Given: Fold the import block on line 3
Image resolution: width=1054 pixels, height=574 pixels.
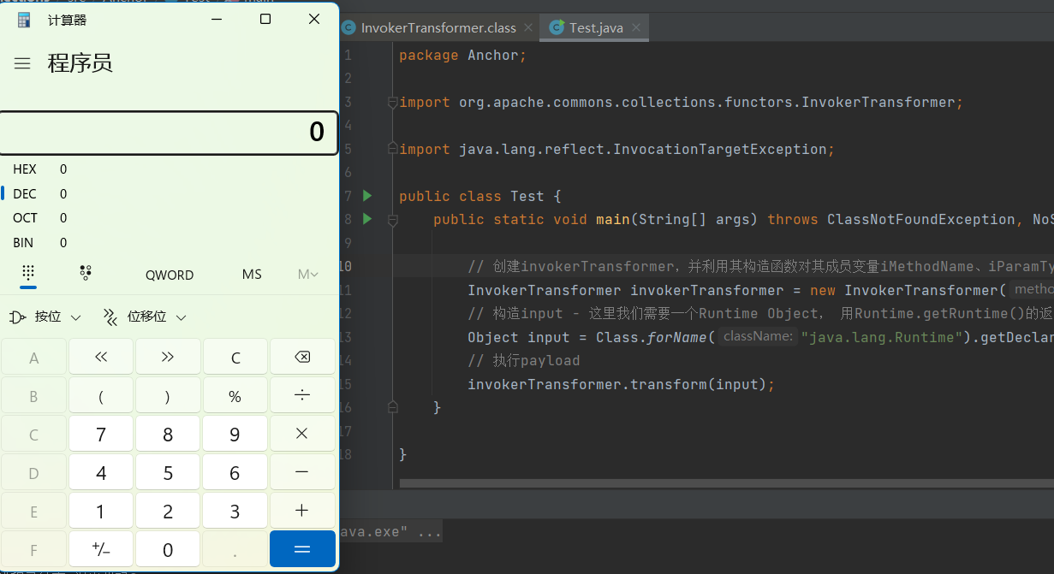Looking at the screenshot, I should pyautogui.click(x=393, y=102).
